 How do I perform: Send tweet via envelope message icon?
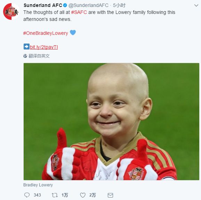point(110,195)
